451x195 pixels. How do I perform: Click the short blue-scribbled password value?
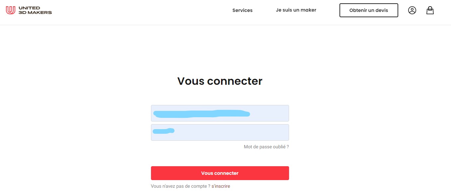pos(163,131)
